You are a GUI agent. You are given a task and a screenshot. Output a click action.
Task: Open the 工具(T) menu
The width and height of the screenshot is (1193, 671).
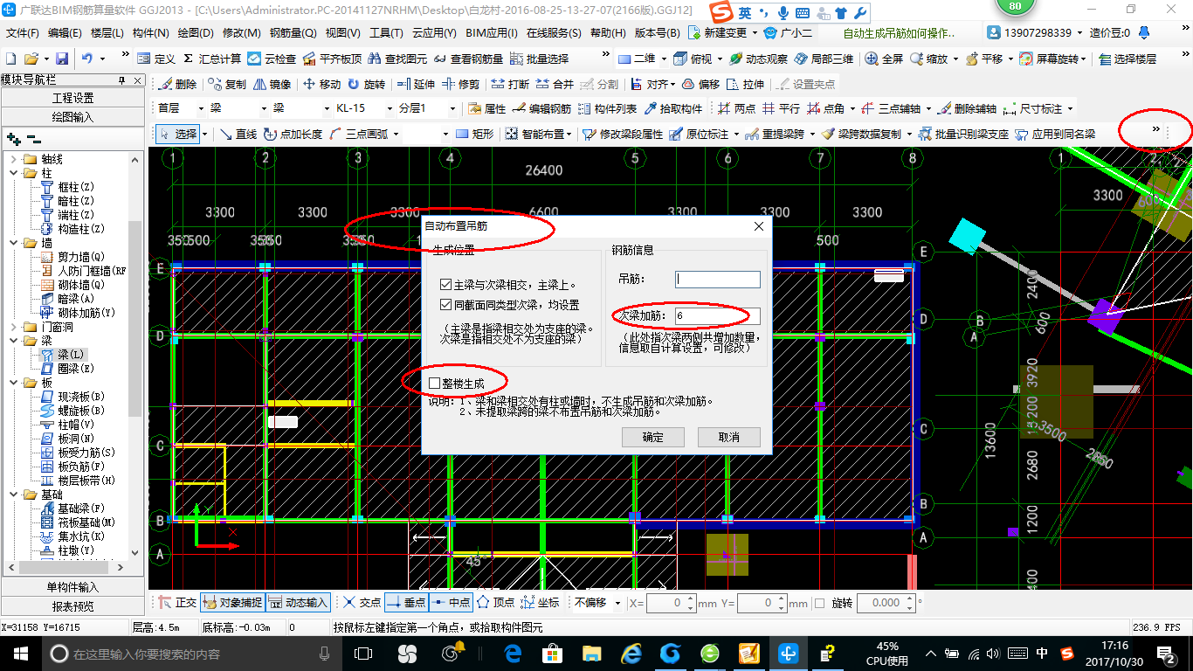[386, 33]
